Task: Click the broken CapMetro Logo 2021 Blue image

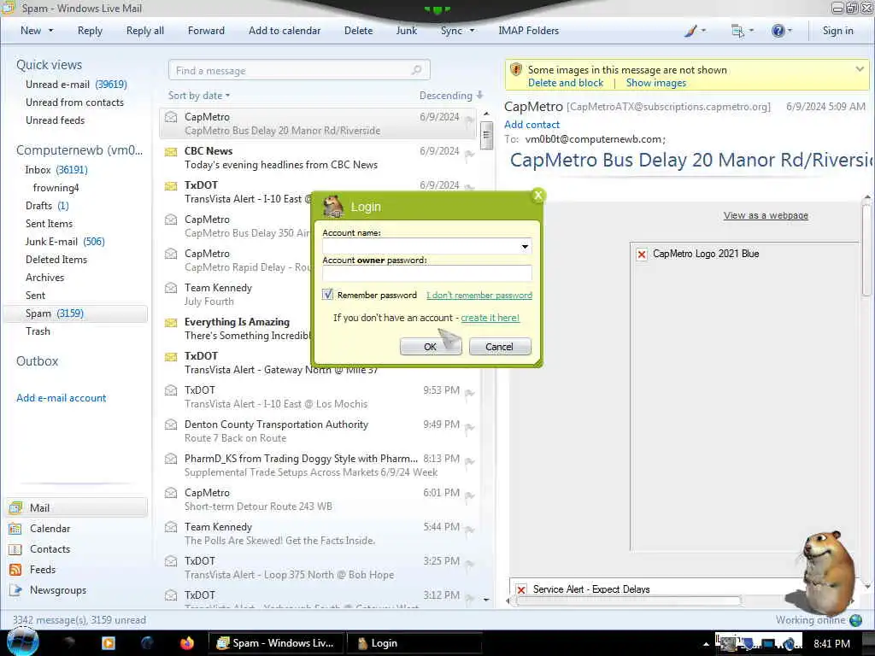Action: pos(642,255)
